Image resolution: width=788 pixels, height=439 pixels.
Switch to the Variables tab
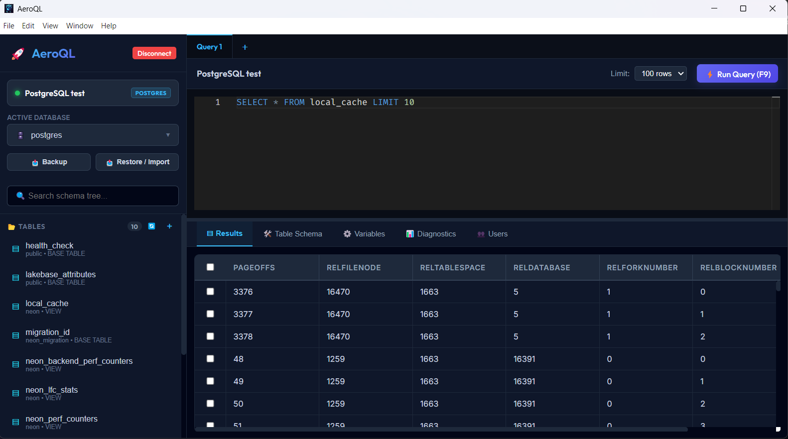364,234
